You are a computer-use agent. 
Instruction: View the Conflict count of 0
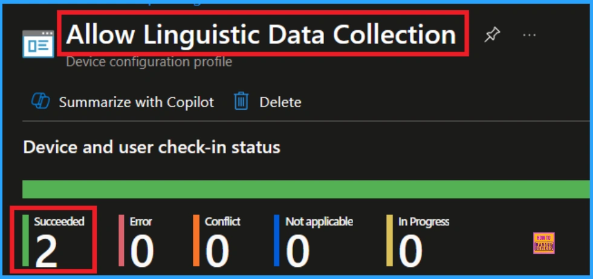pyautogui.click(x=217, y=250)
